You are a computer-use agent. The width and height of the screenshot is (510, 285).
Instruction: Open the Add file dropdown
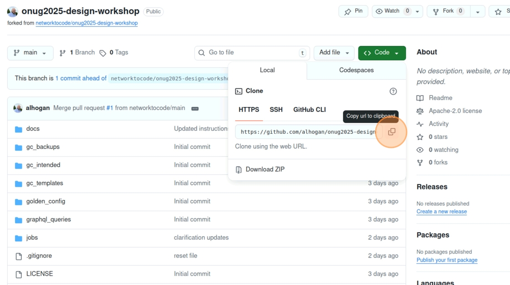click(334, 53)
